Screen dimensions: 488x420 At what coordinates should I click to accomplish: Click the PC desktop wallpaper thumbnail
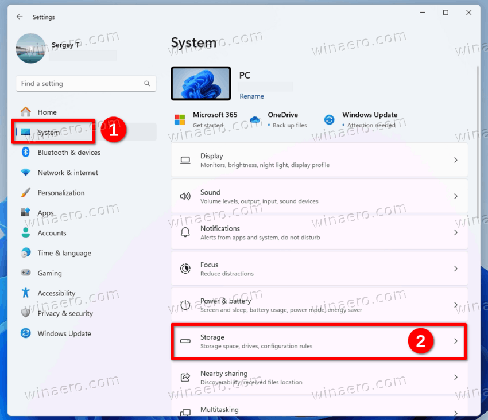[201, 83]
